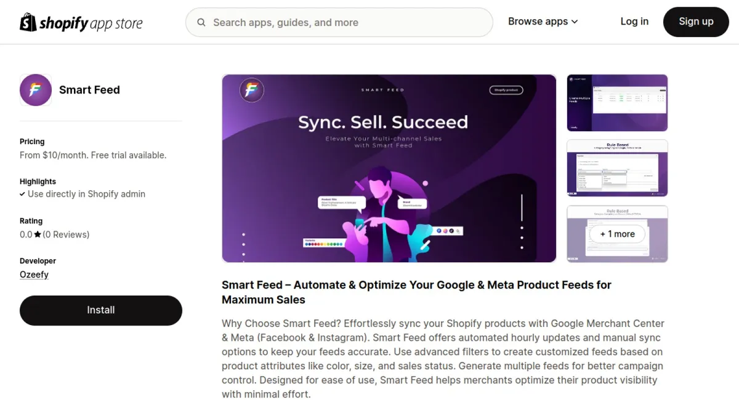View the Create Multiple Feeds thumbnail
739x400 pixels.
pyautogui.click(x=616, y=103)
